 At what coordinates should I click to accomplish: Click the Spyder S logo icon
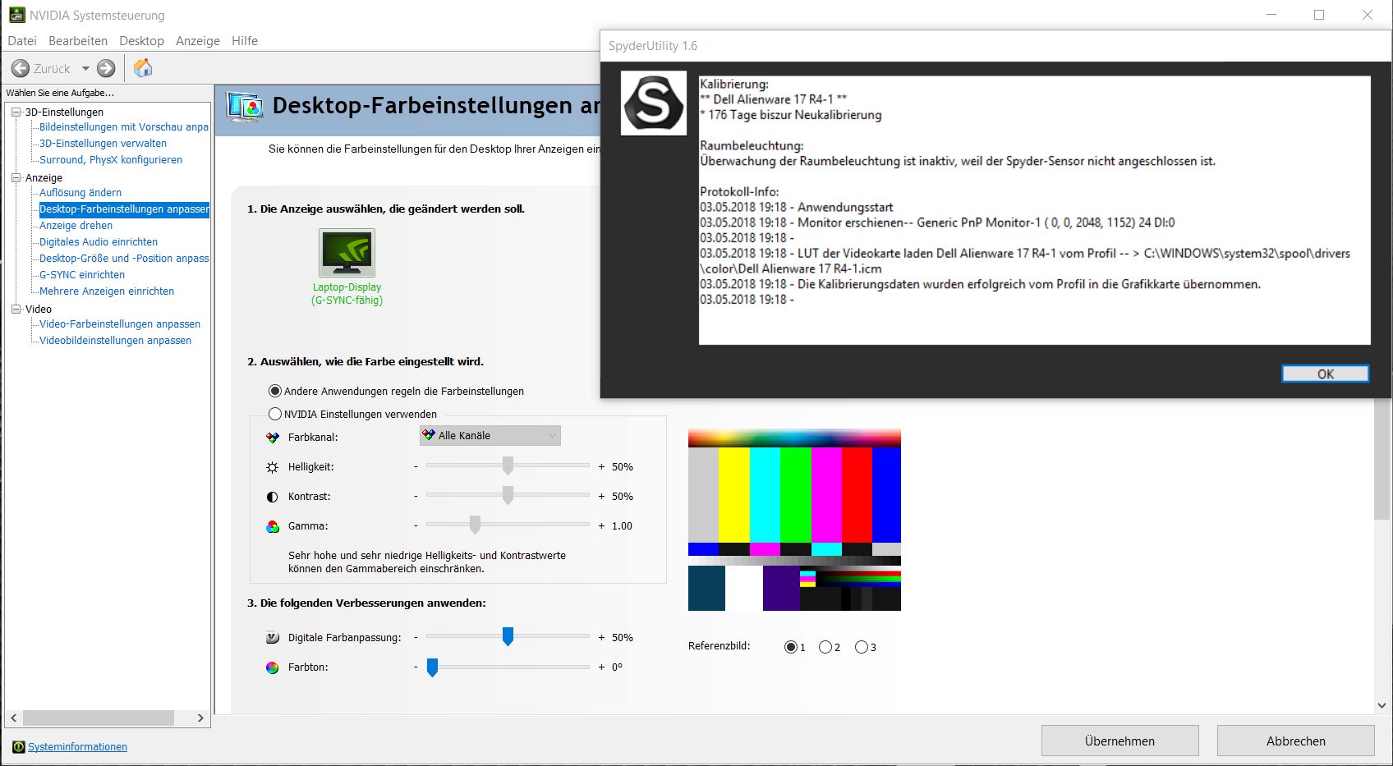point(653,103)
